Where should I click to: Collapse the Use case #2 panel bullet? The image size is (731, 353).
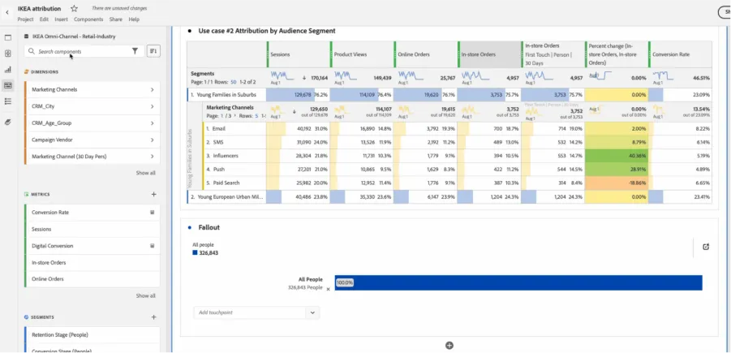(190, 32)
